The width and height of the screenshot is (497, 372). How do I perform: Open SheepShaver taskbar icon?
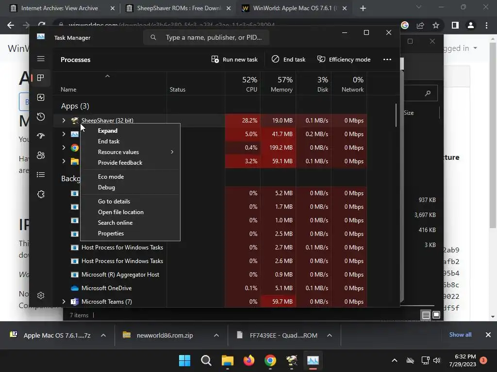pos(292,360)
